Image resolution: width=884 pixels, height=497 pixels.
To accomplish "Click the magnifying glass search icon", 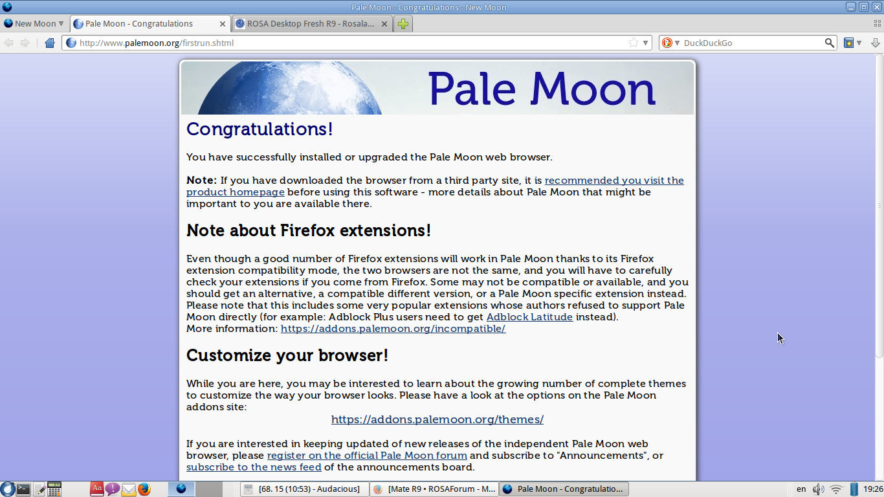I will tap(830, 43).
